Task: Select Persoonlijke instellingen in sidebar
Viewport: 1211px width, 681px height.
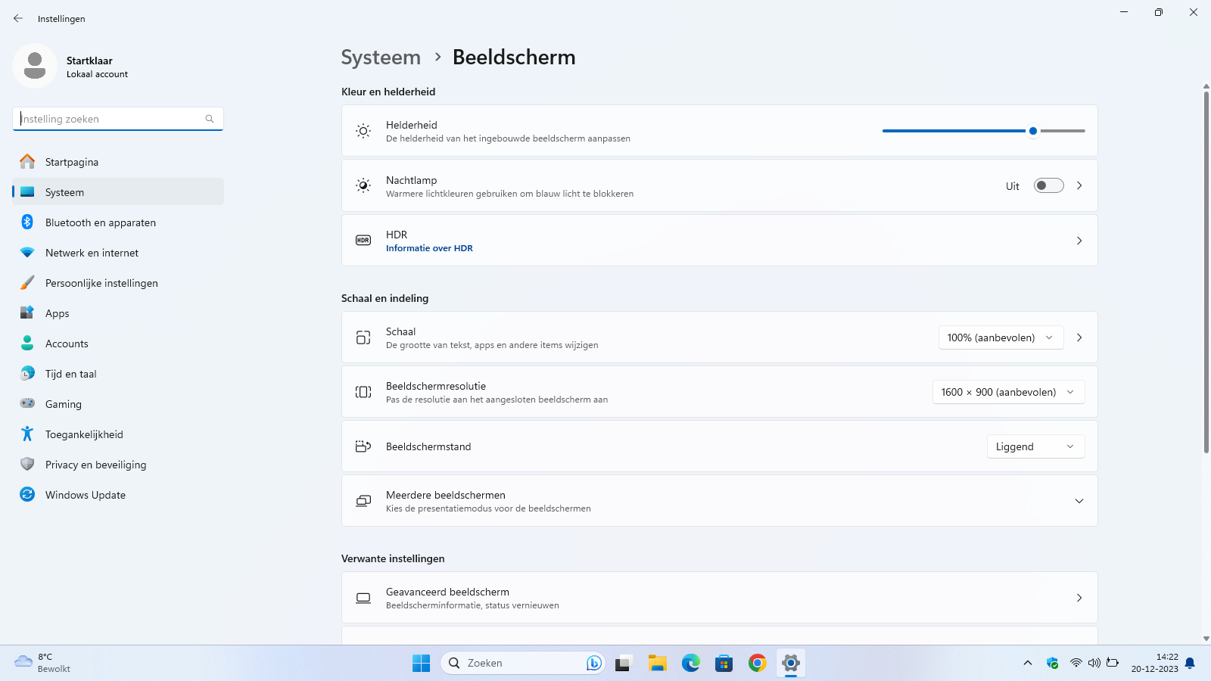Action: (101, 283)
